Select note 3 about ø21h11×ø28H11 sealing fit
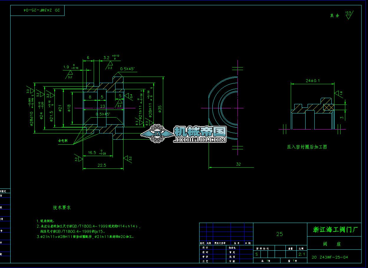Viewport: 368px width, 268px height. pos(85,236)
